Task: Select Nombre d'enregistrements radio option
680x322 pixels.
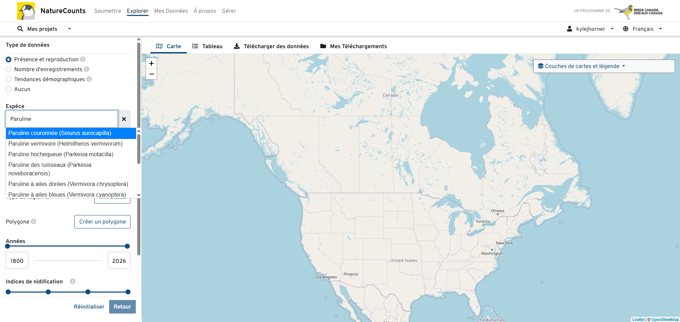Action: click(9, 69)
